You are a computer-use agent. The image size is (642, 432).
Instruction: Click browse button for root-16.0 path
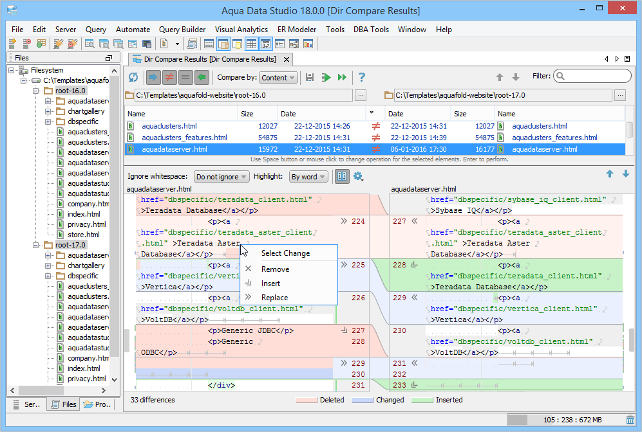pos(360,95)
